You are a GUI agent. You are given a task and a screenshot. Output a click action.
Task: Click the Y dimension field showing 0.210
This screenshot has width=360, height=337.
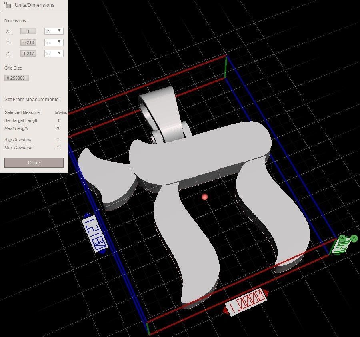pos(28,42)
